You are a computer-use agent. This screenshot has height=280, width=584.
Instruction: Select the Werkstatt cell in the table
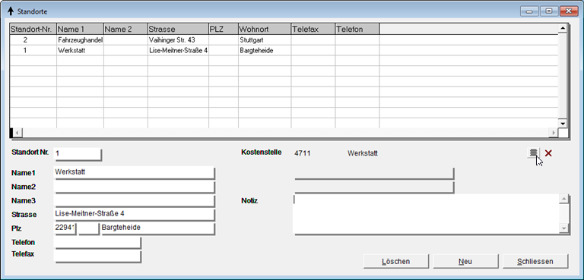coord(80,51)
